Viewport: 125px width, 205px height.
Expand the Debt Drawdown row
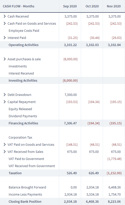[x=5, y=95]
